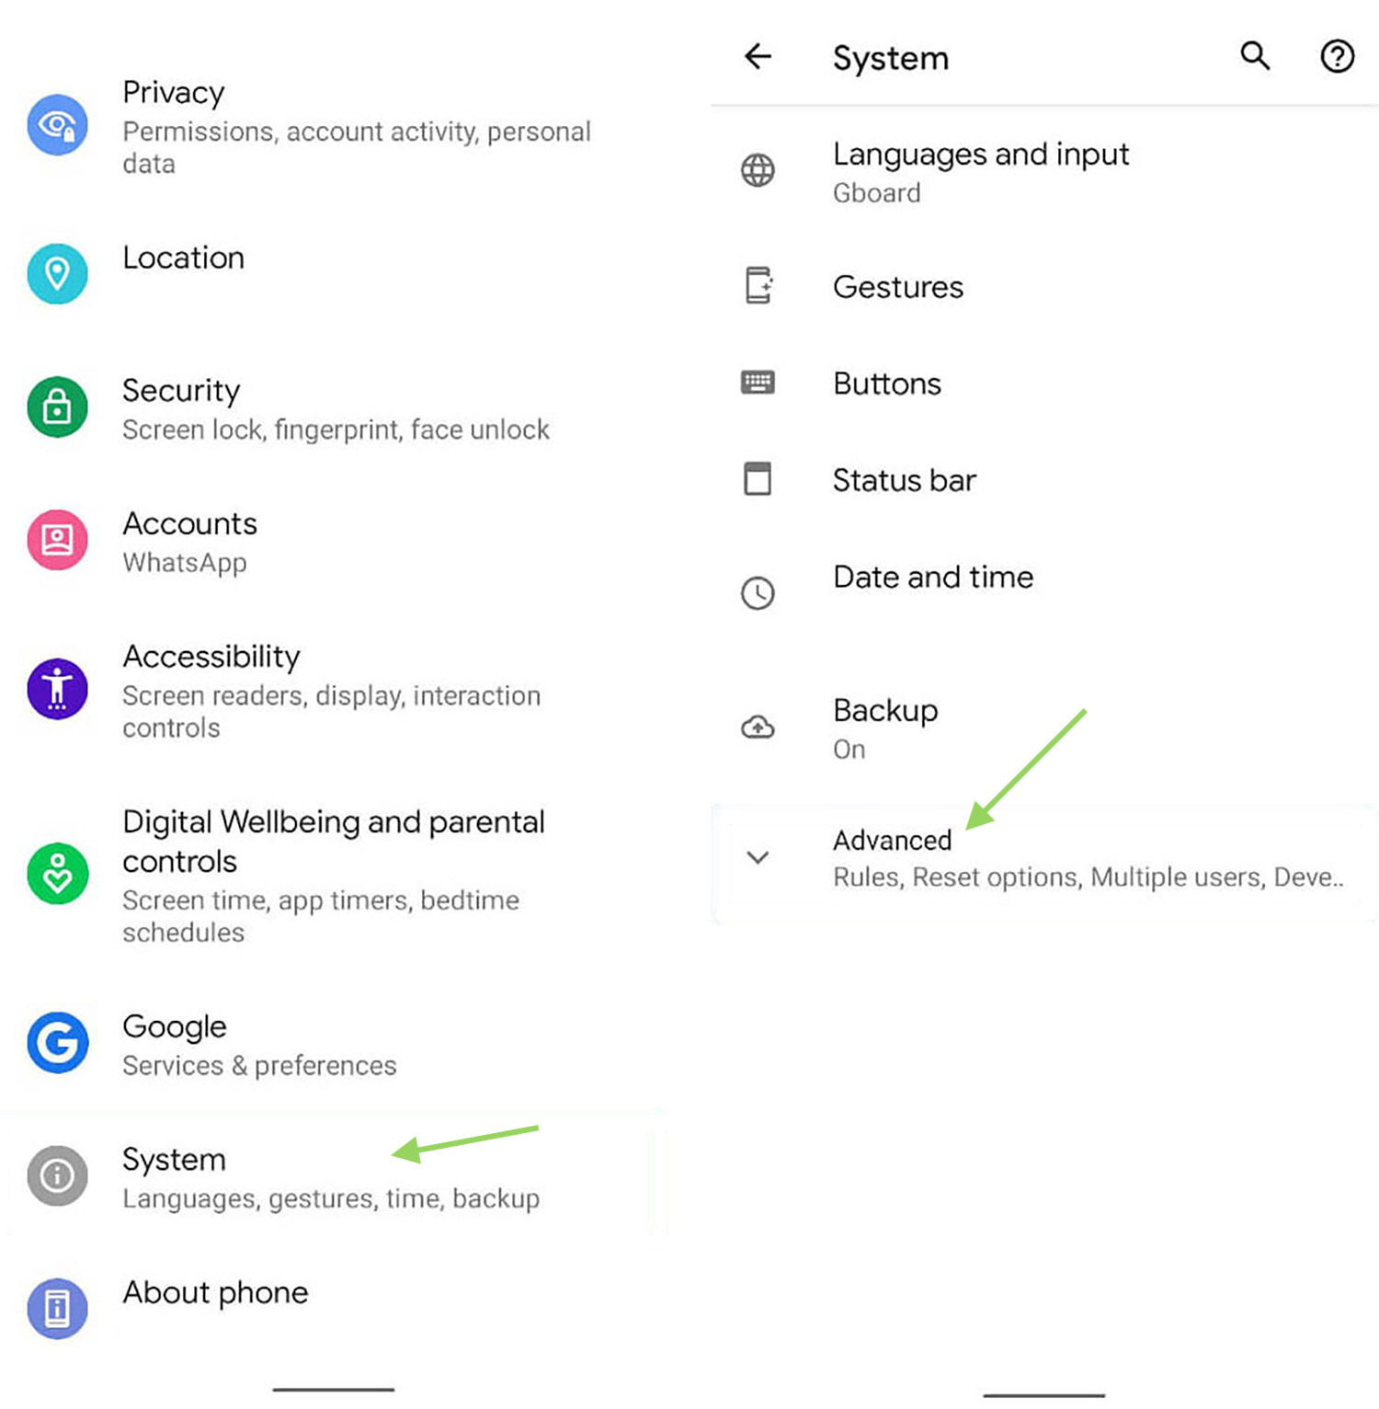This screenshot has width=1379, height=1409.
Task: Tap the pink Accounts icon
Action: (57, 540)
